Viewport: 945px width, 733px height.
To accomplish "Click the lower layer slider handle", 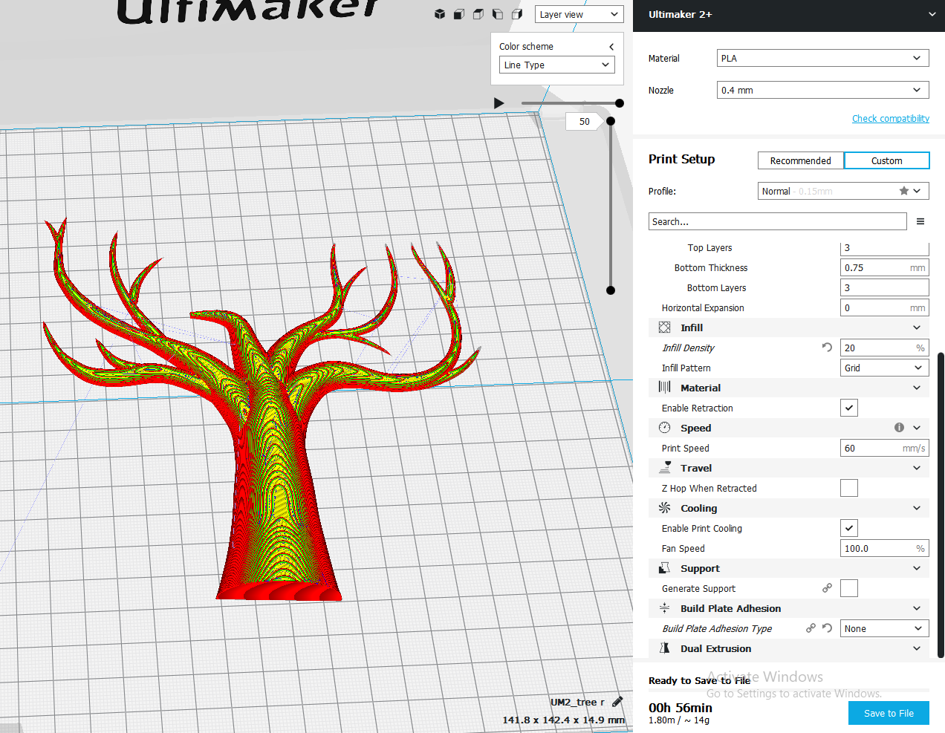I will point(611,290).
